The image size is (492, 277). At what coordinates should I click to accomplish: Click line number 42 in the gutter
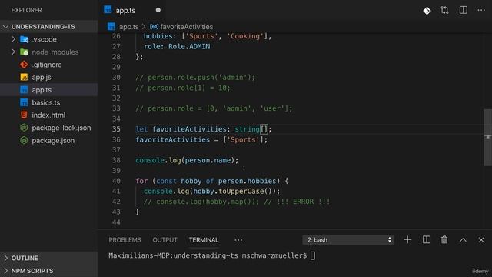coord(116,202)
